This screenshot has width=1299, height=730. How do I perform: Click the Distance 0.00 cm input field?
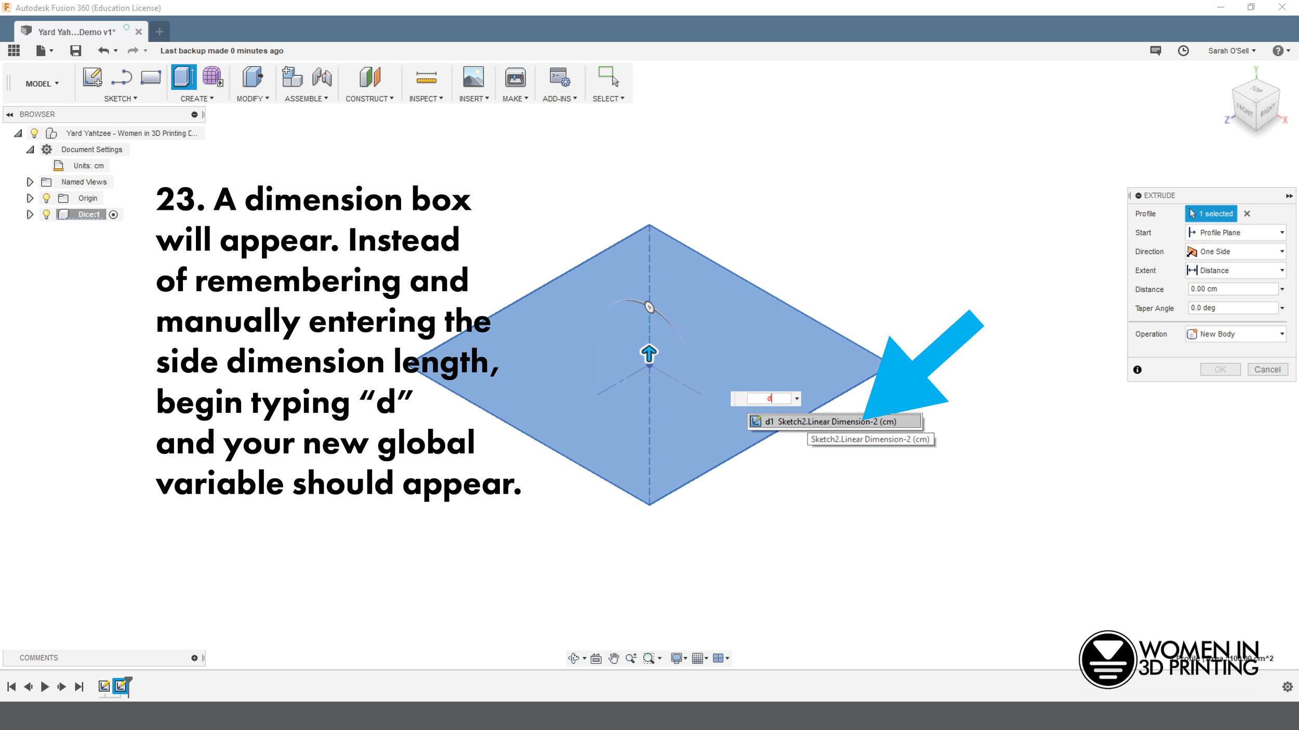1233,289
